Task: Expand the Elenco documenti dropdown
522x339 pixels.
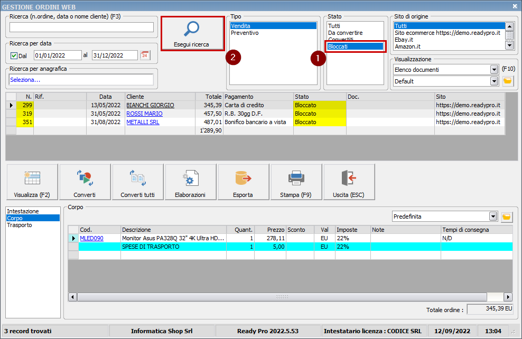Action: [494, 70]
